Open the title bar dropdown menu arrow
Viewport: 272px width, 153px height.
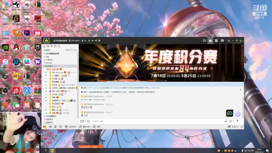228,40
